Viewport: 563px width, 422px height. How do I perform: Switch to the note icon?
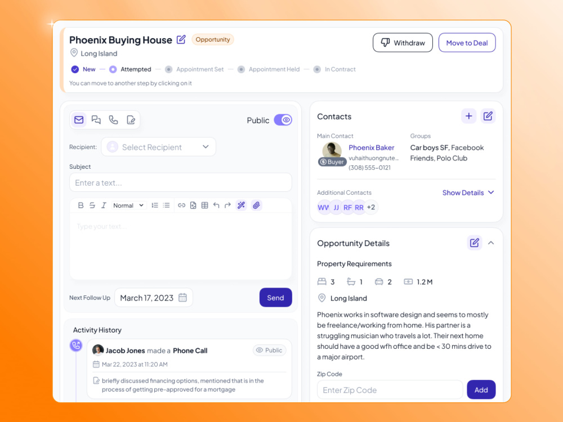[x=131, y=120]
